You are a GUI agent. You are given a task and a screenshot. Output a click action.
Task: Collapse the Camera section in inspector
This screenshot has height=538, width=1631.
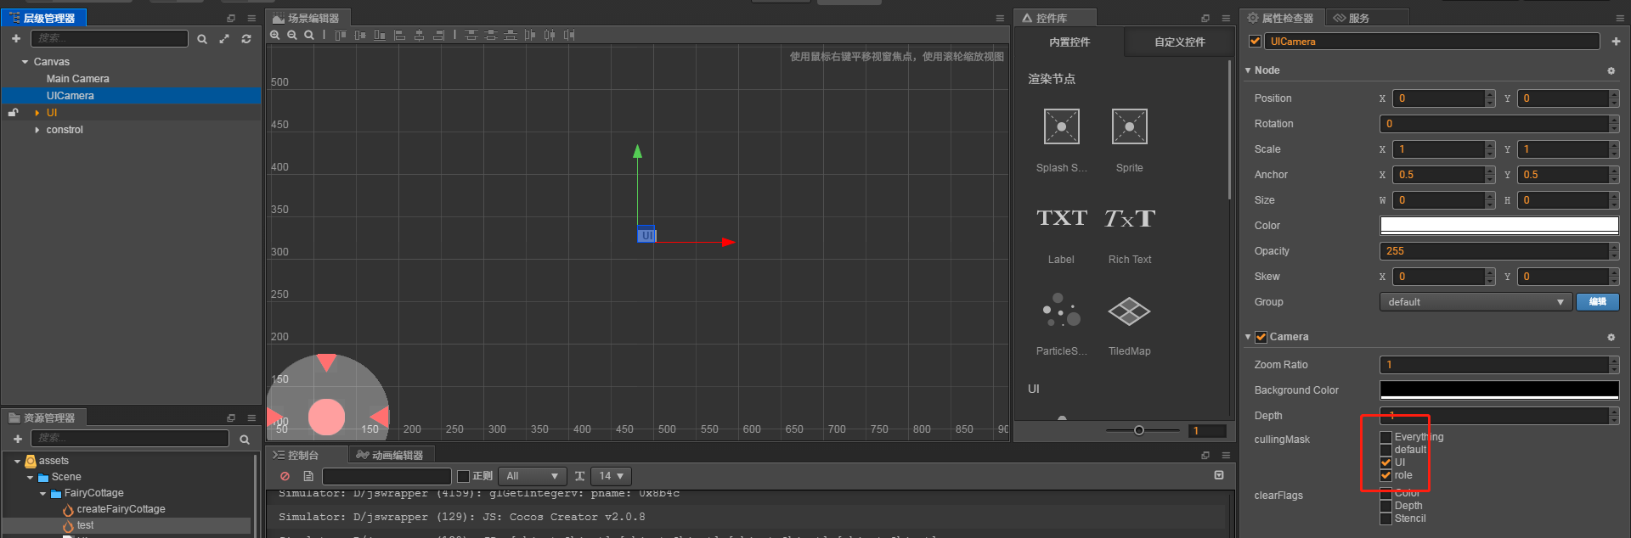tap(1248, 337)
